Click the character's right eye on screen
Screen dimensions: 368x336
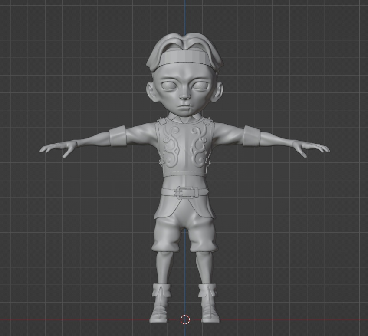[x=200, y=85]
